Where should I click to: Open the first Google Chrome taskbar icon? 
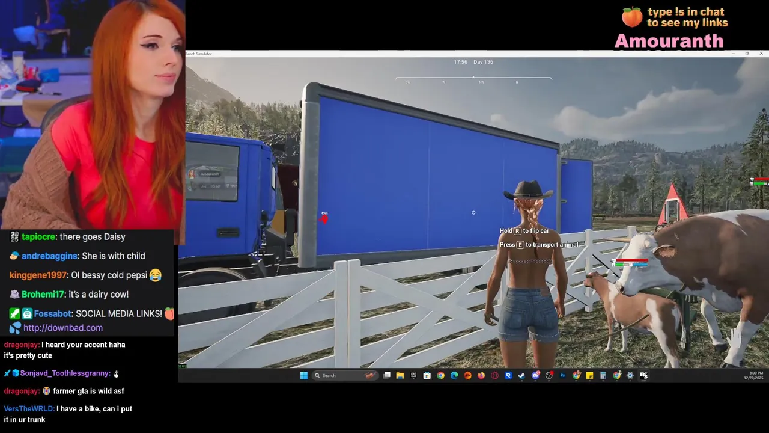point(440,375)
